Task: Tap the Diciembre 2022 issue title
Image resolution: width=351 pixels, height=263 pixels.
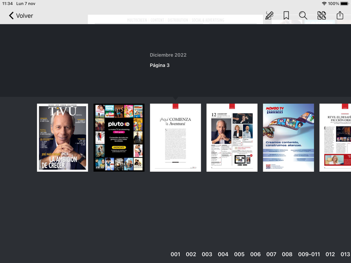Action: pyautogui.click(x=168, y=55)
